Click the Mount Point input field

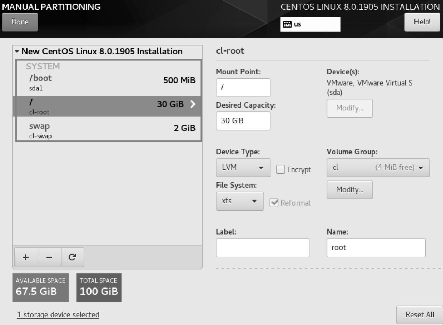click(x=243, y=87)
